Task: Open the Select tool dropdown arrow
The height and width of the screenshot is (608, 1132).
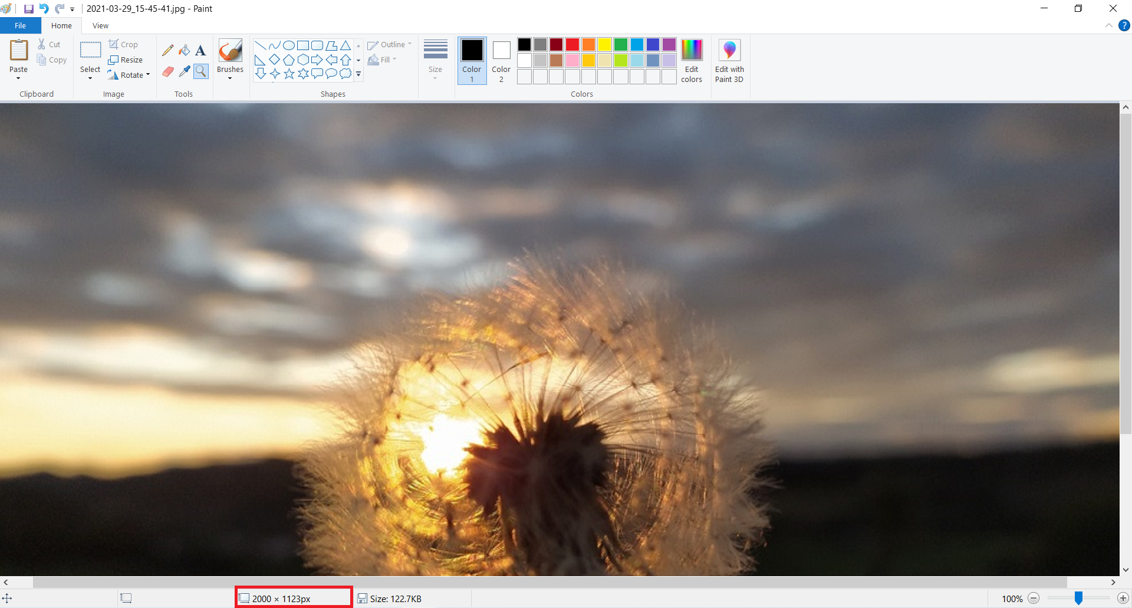Action: click(x=90, y=78)
